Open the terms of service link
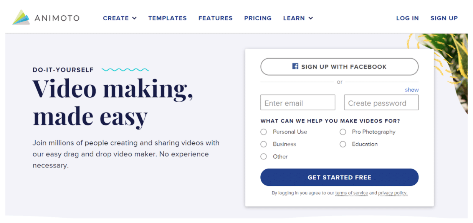This screenshot has width=473, height=223. (x=351, y=193)
